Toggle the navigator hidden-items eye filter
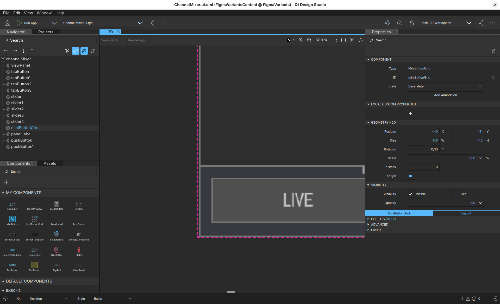 84,51
